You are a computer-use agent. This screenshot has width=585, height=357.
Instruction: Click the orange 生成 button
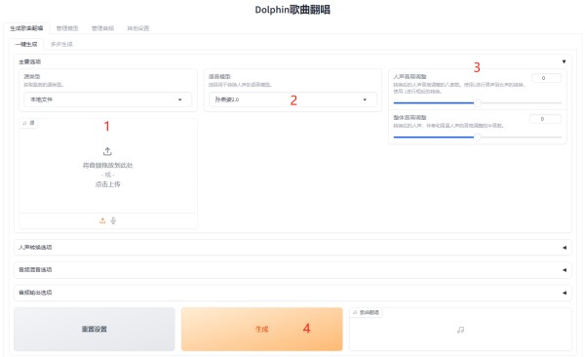pos(262,329)
